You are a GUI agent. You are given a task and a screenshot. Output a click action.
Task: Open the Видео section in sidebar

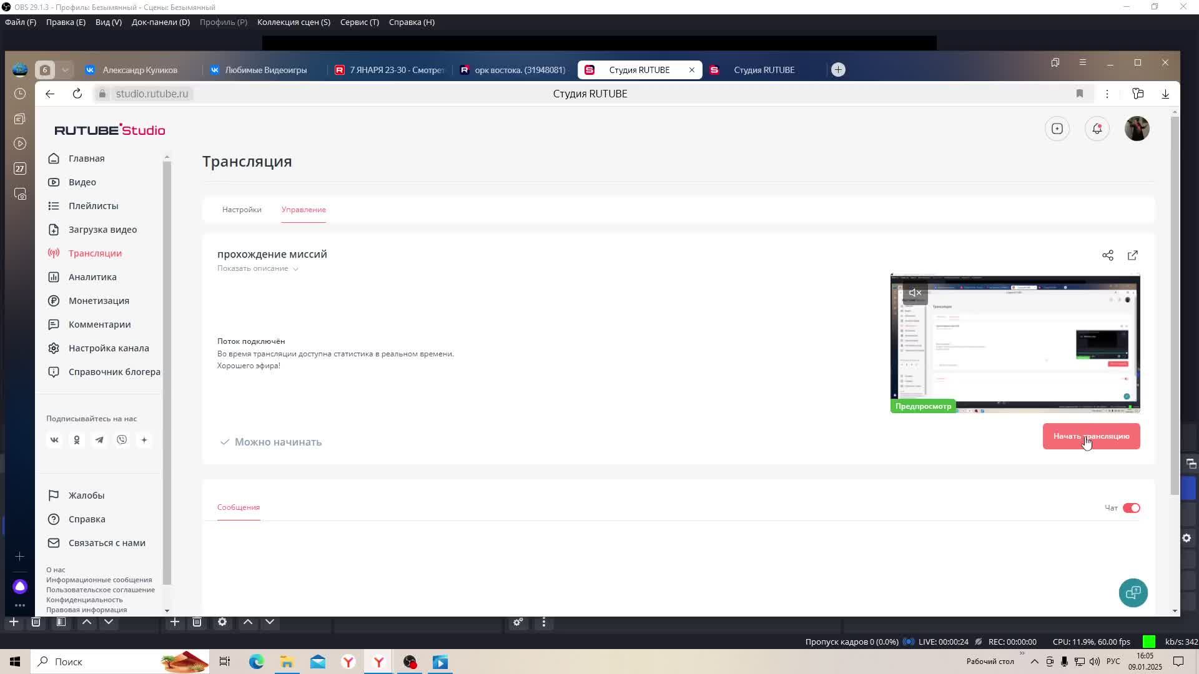(x=72, y=182)
